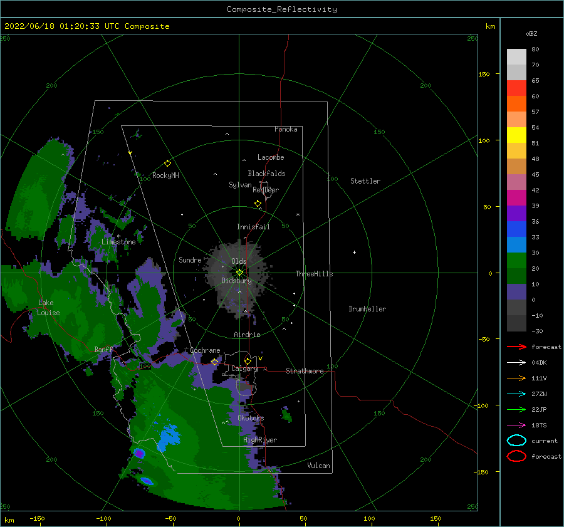This screenshot has height=527, width=564.
Task: Click the Innisfail city label
Action: (253, 227)
